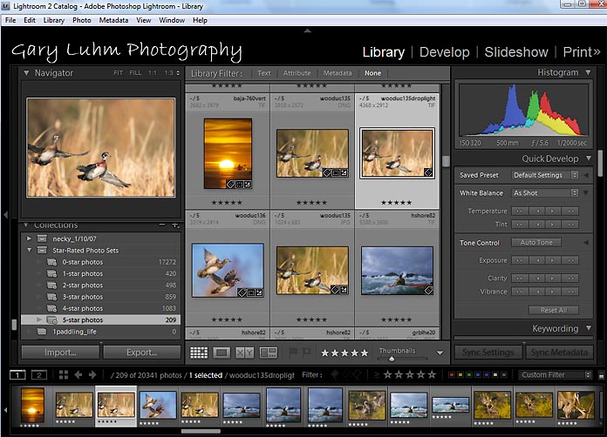Select the hshore82 kayak grid thumbnail
This screenshot has height=437, width=607.
pos(397,271)
